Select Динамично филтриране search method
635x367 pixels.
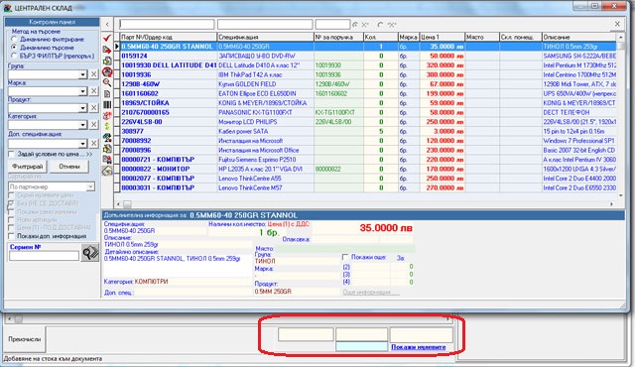pos(14,40)
